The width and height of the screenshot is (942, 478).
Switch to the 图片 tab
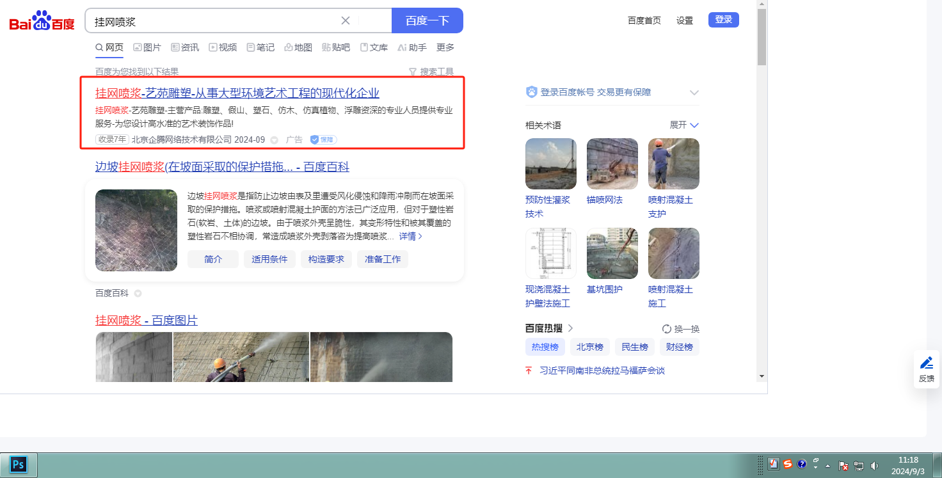pyautogui.click(x=147, y=47)
